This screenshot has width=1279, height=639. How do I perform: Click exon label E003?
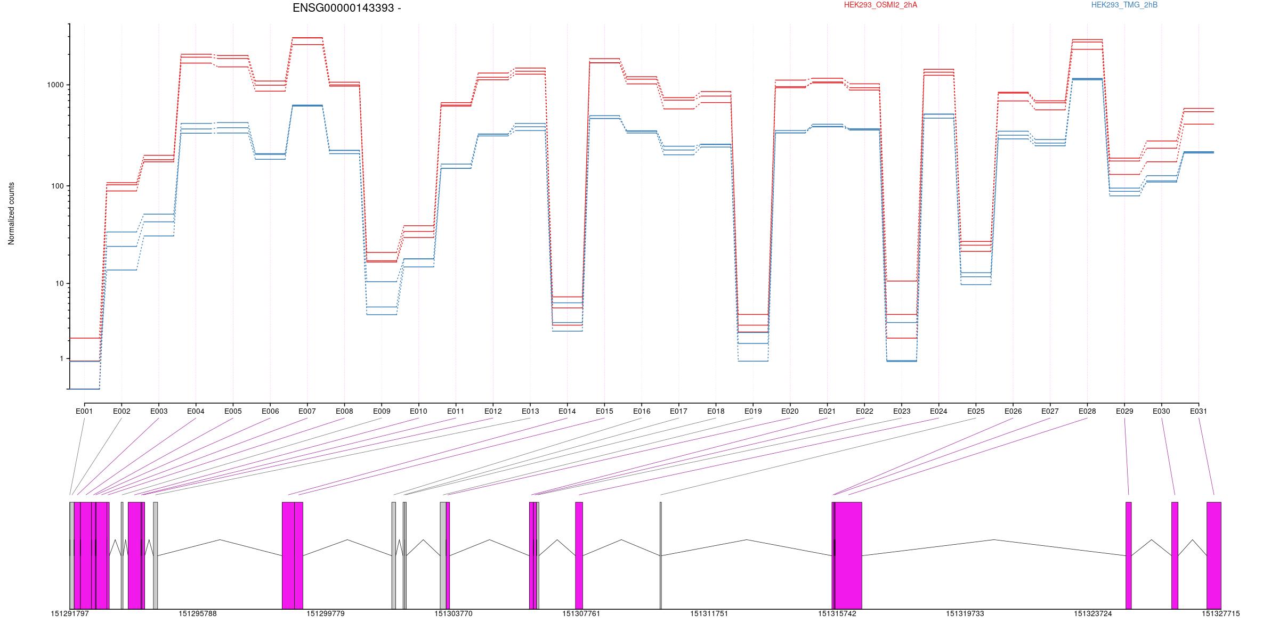(159, 411)
